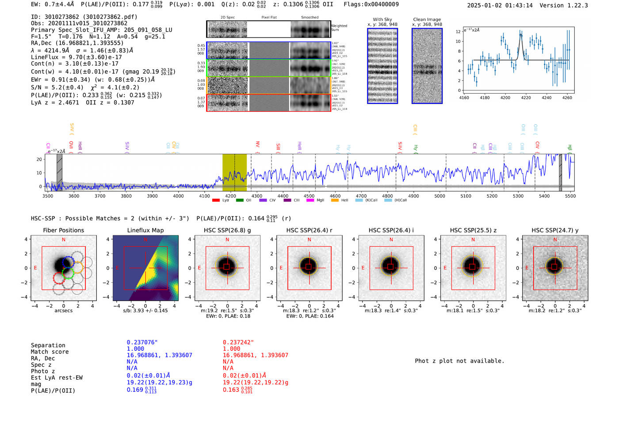Click the red Lyα legend swatch
Screen dimensions: 619x421
click(216, 200)
